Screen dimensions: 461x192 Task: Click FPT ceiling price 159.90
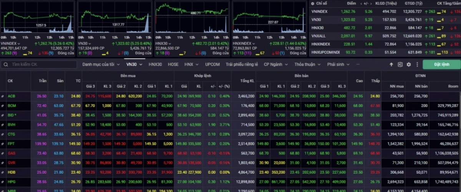(41, 144)
